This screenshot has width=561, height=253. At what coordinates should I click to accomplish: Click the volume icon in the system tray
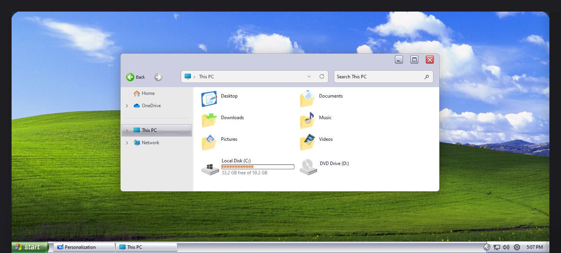pyautogui.click(x=506, y=247)
